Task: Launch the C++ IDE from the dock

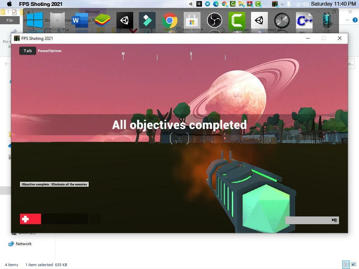Action: point(304,20)
